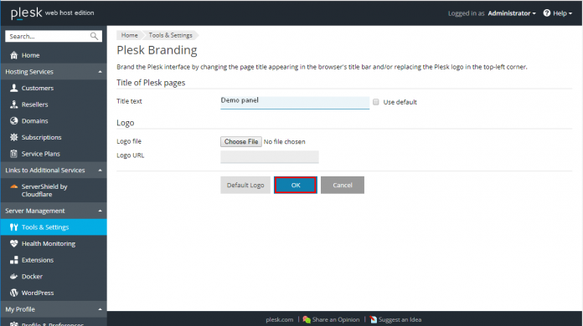This screenshot has width=583, height=326.
Task: Click the Suggest an Idea icon
Action: [x=374, y=319]
